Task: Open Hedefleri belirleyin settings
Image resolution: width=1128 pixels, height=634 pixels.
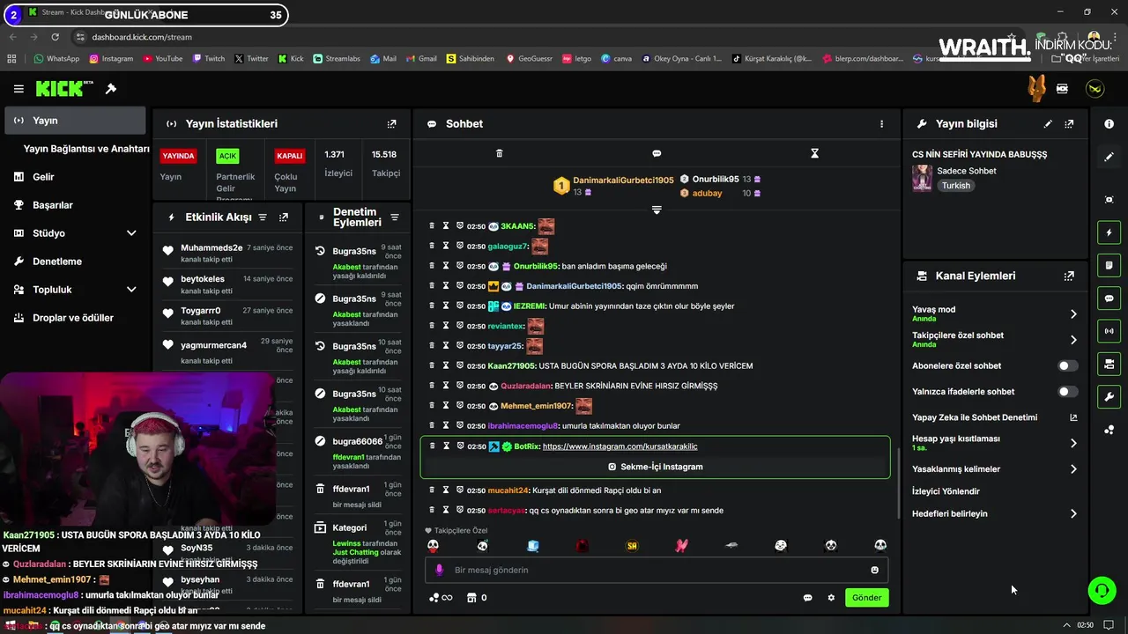Action: tap(995, 513)
